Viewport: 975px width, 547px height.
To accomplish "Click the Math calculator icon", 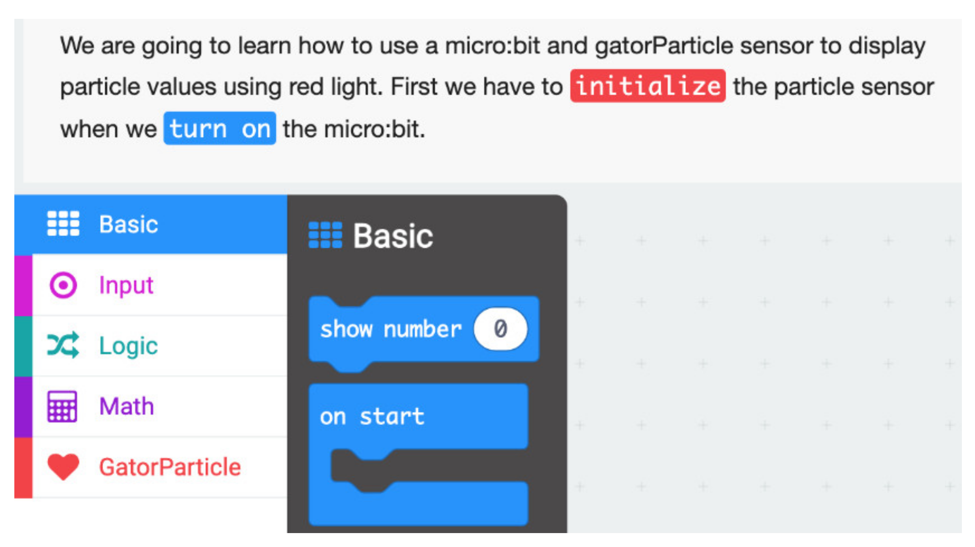I will click(62, 406).
